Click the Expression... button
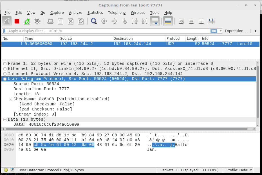This screenshot has width=262, height=175. click(x=236, y=31)
